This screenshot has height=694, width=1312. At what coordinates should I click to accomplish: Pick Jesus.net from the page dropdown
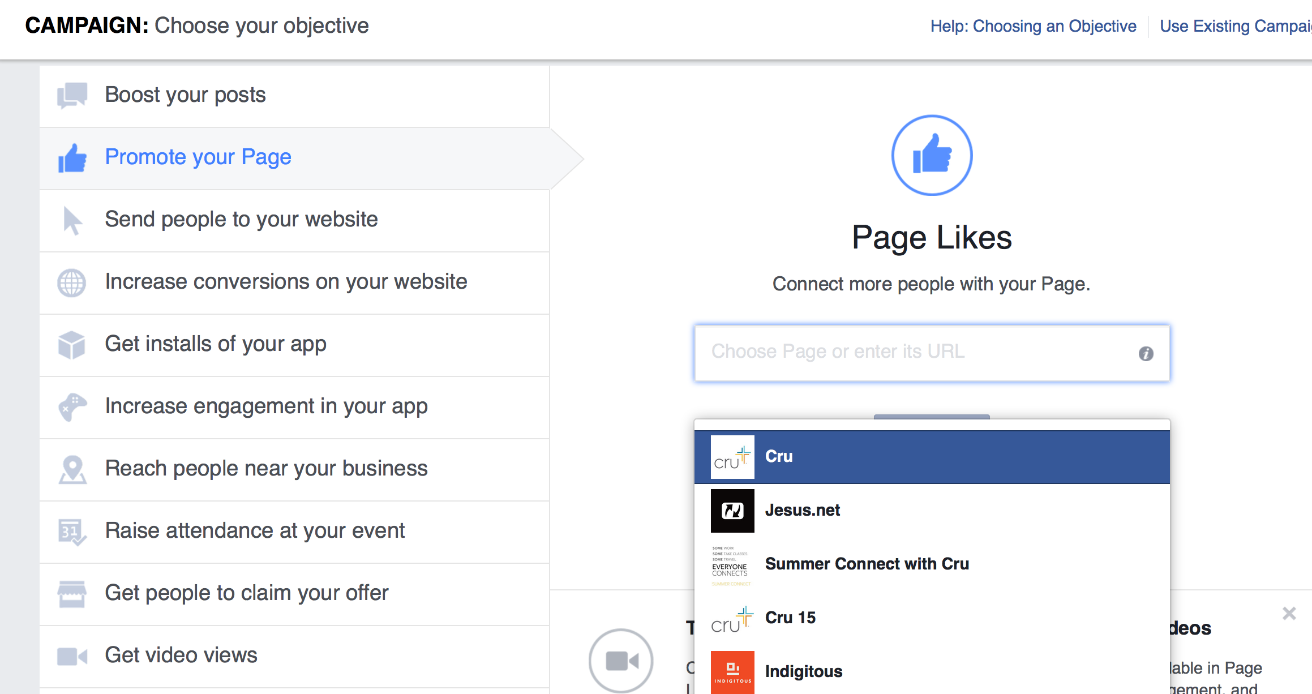pyautogui.click(x=932, y=511)
